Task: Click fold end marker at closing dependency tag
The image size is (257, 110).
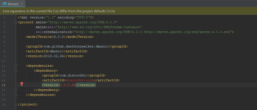Action: (x=16, y=90)
